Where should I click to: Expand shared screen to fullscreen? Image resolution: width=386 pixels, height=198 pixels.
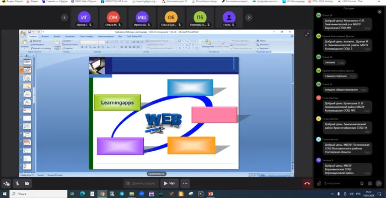coord(307,35)
